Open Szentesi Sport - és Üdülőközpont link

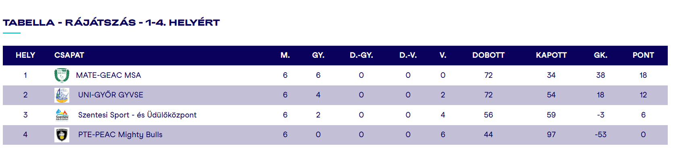coord(137,115)
